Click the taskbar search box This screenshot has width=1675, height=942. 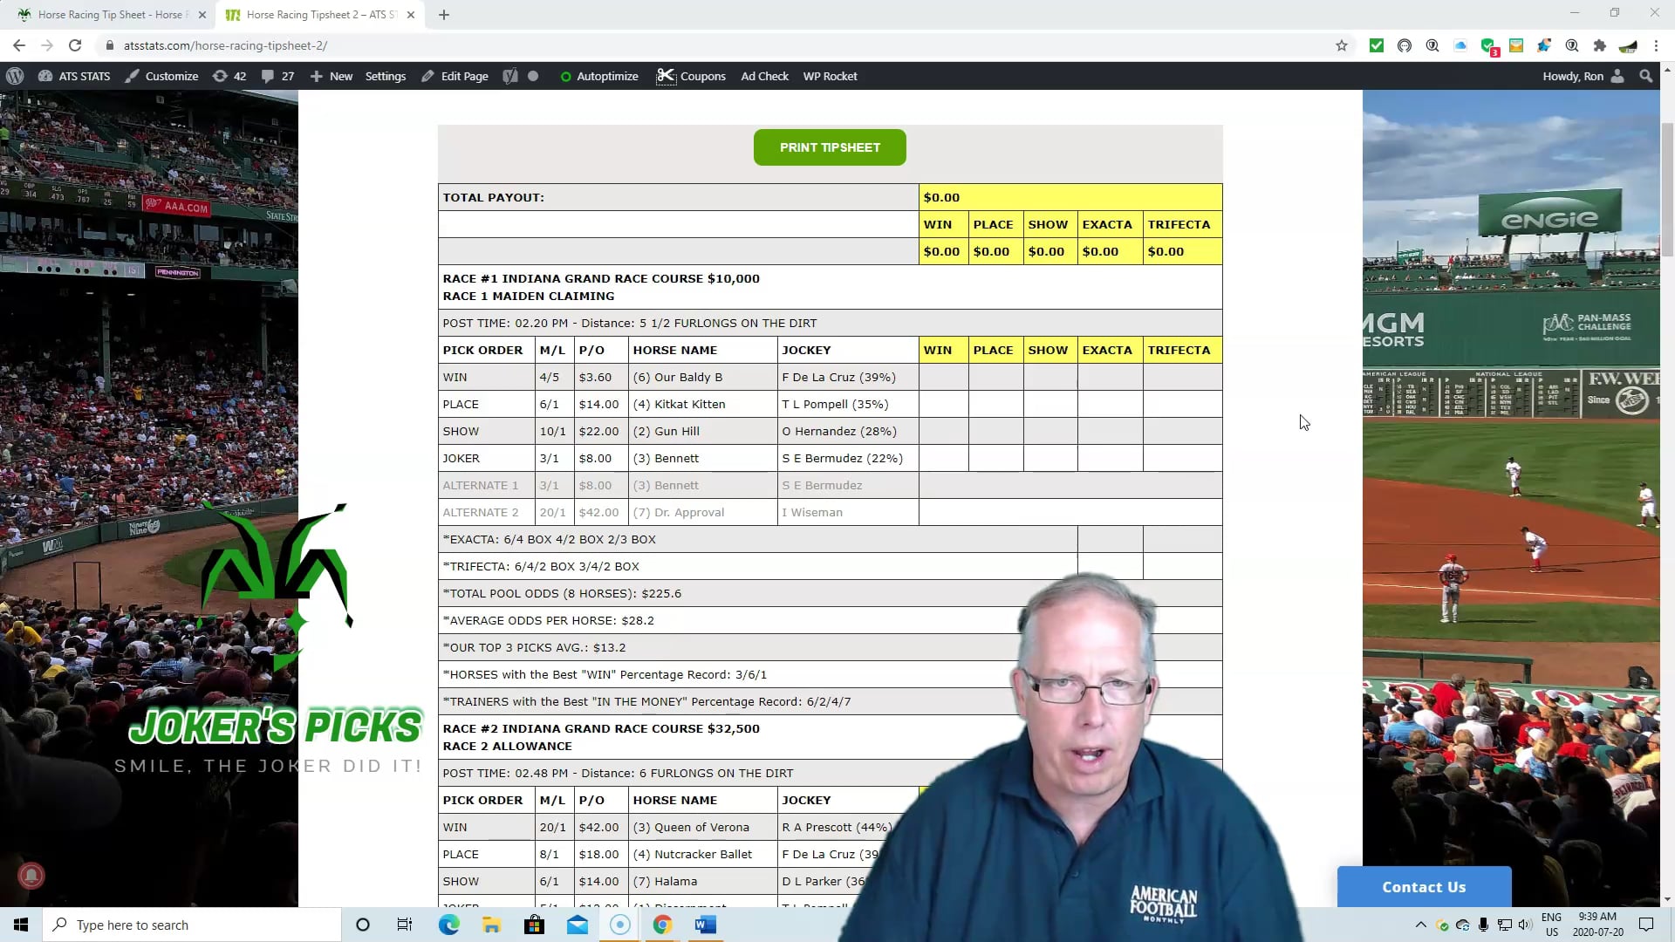(x=192, y=925)
